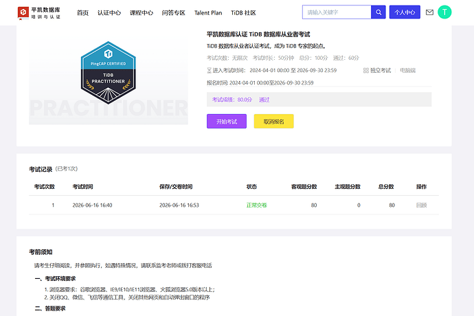This screenshot has height=316, width=474.
Task: Click the 电脑端 label
Action: click(408, 71)
